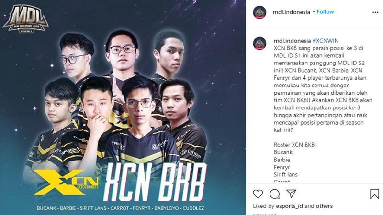Open the three-dot options menu
Image resolution: width=383 pixels, height=215 pixels.
pyautogui.click(x=375, y=12)
